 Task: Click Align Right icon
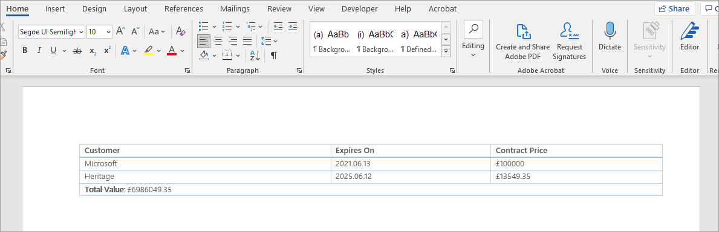233,41
